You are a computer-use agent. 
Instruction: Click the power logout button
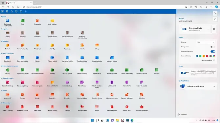215,19
